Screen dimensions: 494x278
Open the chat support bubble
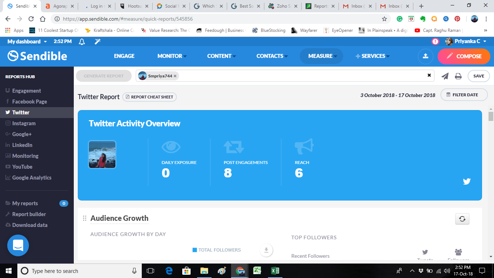[18, 245]
